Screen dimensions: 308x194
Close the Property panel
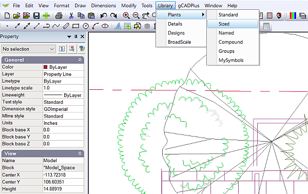[x=82, y=36]
